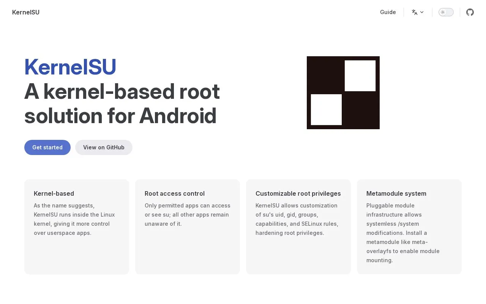Select the Kernel-based feature card title
This screenshot has width=486, height=304.
pyautogui.click(x=54, y=193)
